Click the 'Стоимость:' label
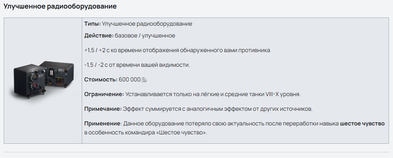This screenshot has width=393, height=158. [101, 80]
